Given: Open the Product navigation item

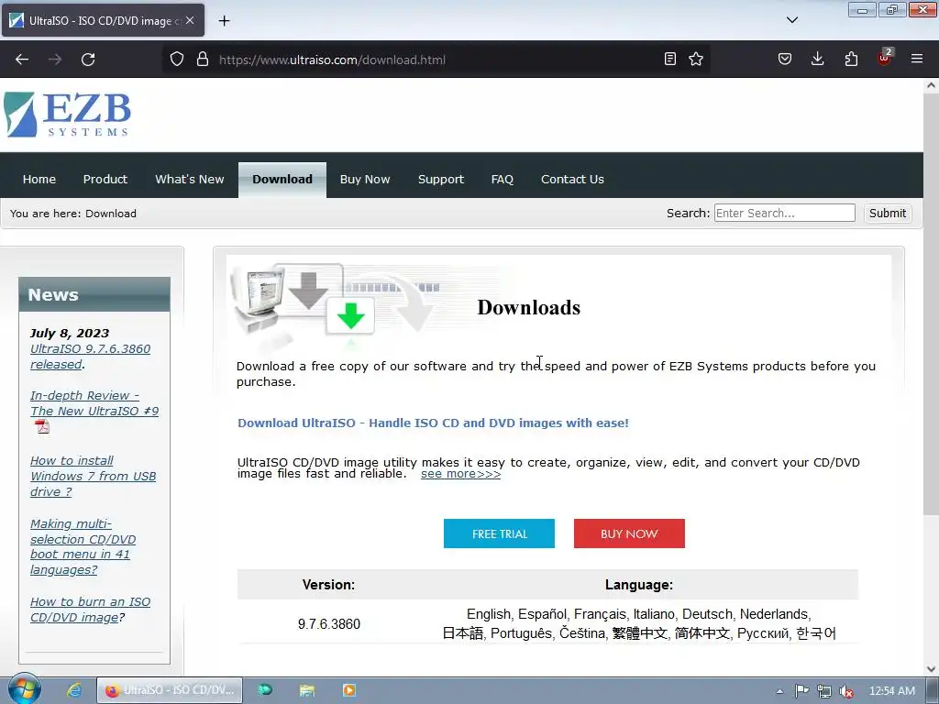Looking at the screenshot, I should 105,179.
